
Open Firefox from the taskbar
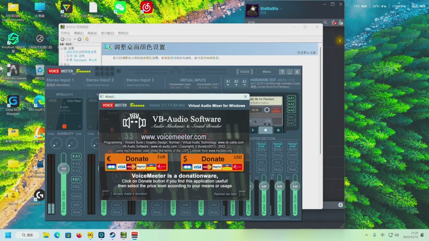click(x=79, y=235)
